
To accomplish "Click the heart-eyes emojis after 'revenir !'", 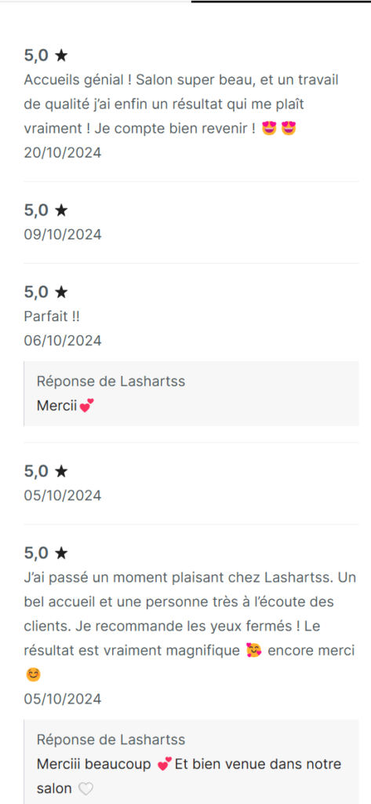I will click(x=279, y=129).
